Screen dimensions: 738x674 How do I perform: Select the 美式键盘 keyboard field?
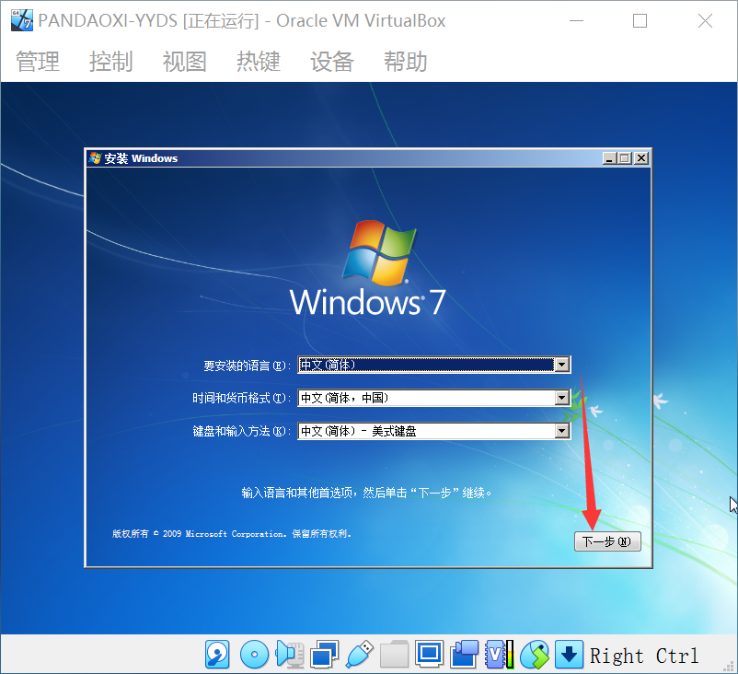point(434,431)
